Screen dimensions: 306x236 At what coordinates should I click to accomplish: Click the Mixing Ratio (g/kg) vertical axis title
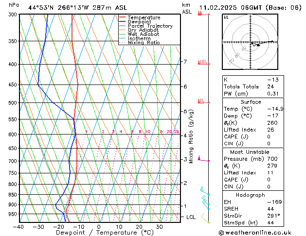pos(191,136)
